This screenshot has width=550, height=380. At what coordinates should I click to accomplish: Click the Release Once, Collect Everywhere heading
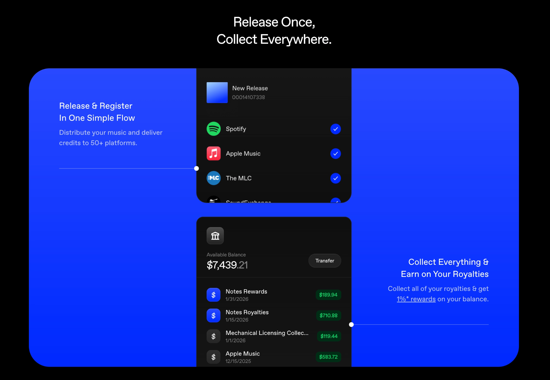274,31
